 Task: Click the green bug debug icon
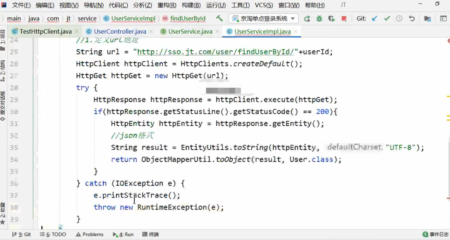tap(319, 19)
